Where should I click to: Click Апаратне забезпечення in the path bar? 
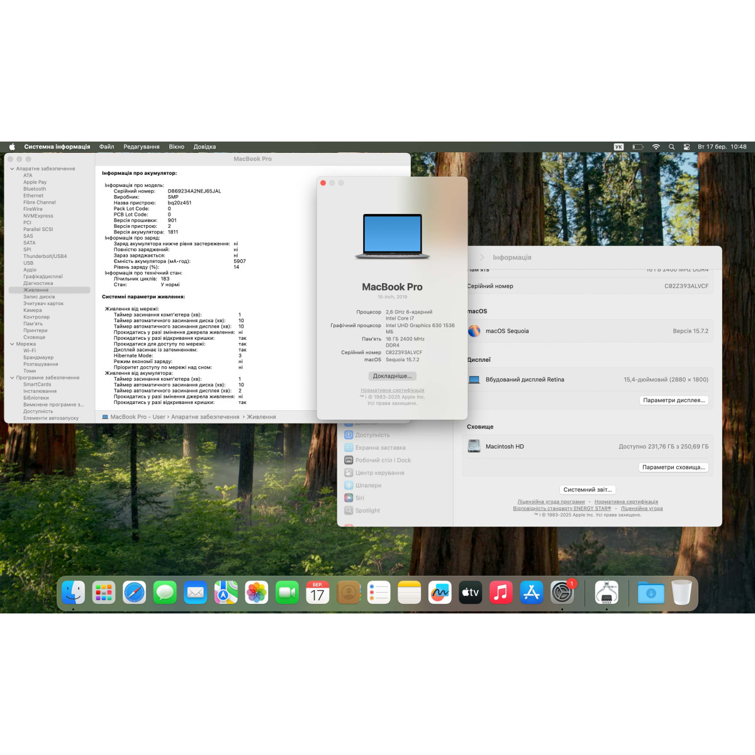[205, 417]
